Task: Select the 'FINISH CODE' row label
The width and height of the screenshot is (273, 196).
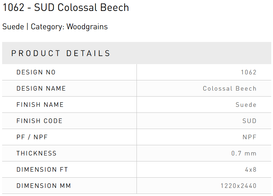Action: [39, 121]
